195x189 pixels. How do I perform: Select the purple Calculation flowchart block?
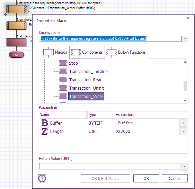click(16, 42)
